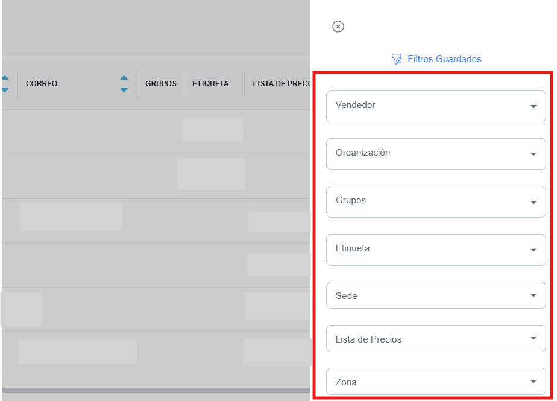
Task: Open the Lista de Precios dropdown
Action: [435, 339]
